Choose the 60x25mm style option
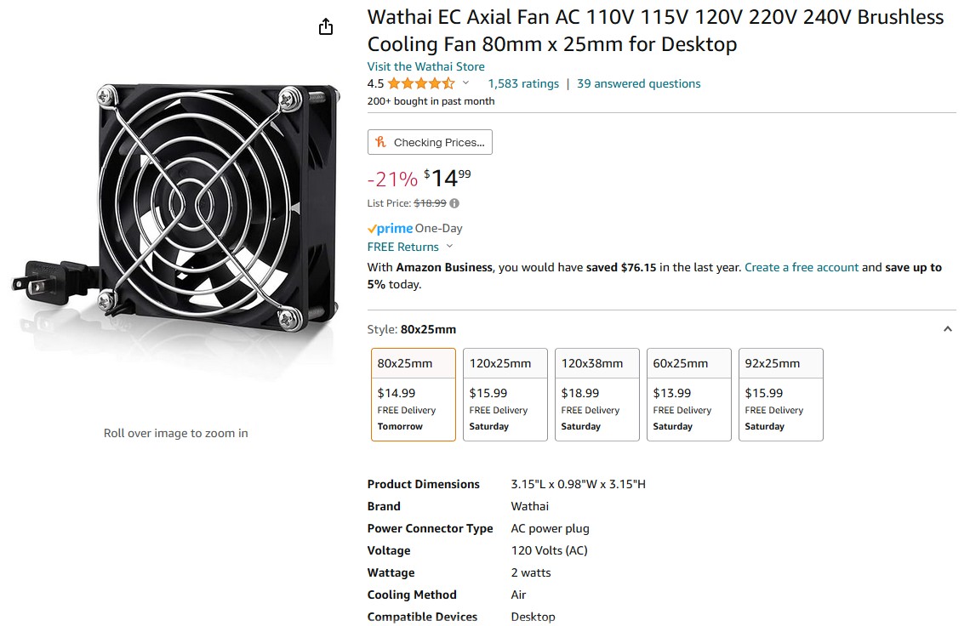 (x=689, y=395)
